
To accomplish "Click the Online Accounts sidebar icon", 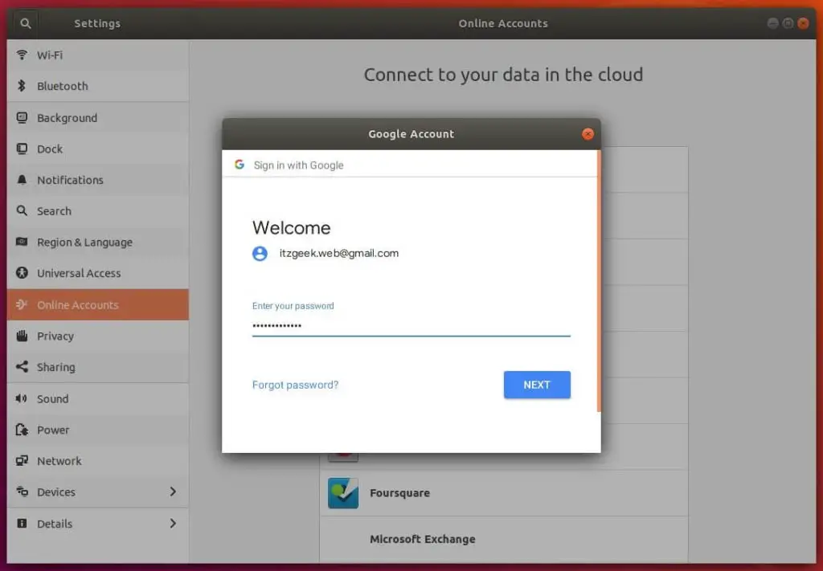I will point(22,304).
